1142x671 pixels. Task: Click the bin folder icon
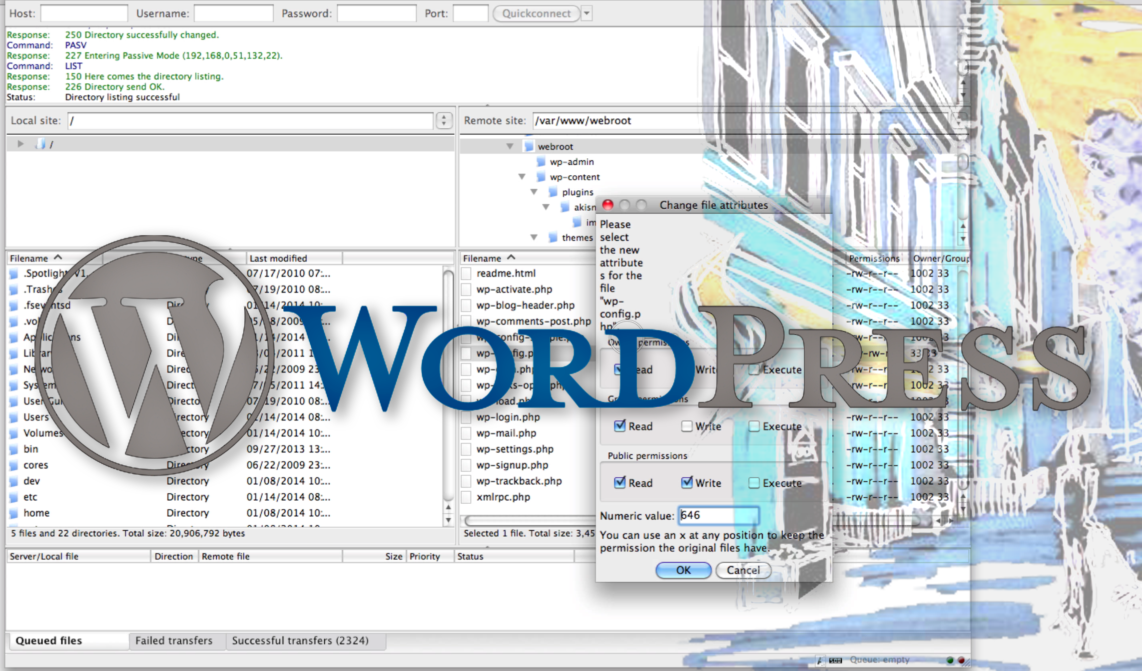pos(14,449)
